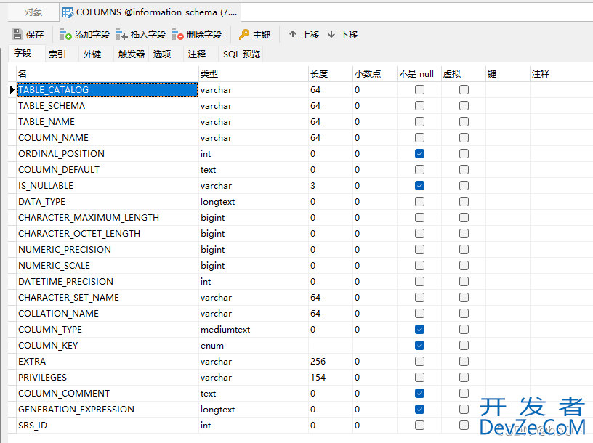Click the Not Null (不是 null) header
Screen dimensions: 593x443
(419, 73)
